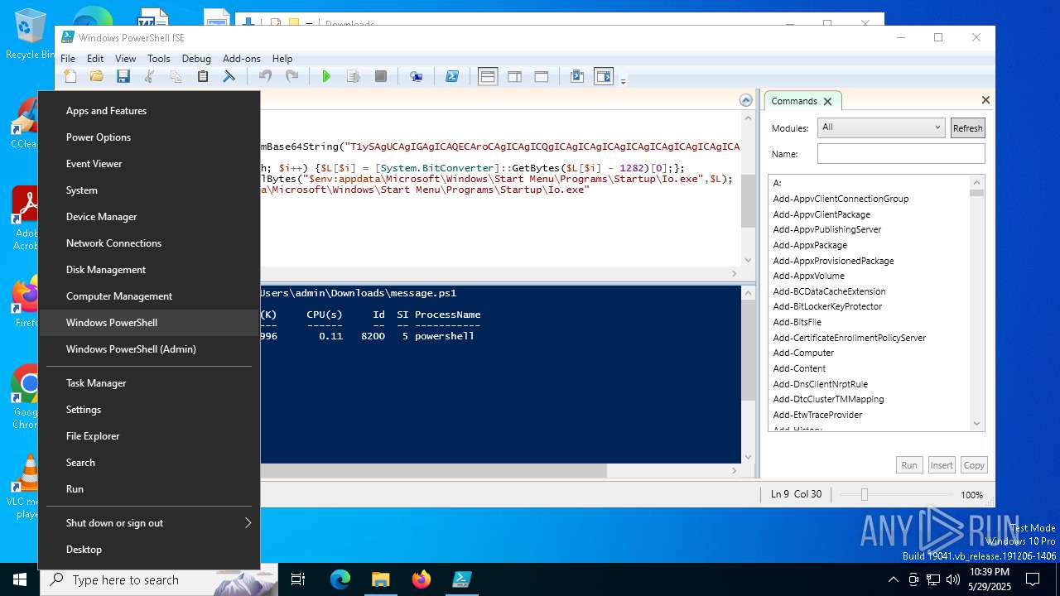Open Event Viewer
This screenshot has width=1060, height=596.
(x=149, y=164)
